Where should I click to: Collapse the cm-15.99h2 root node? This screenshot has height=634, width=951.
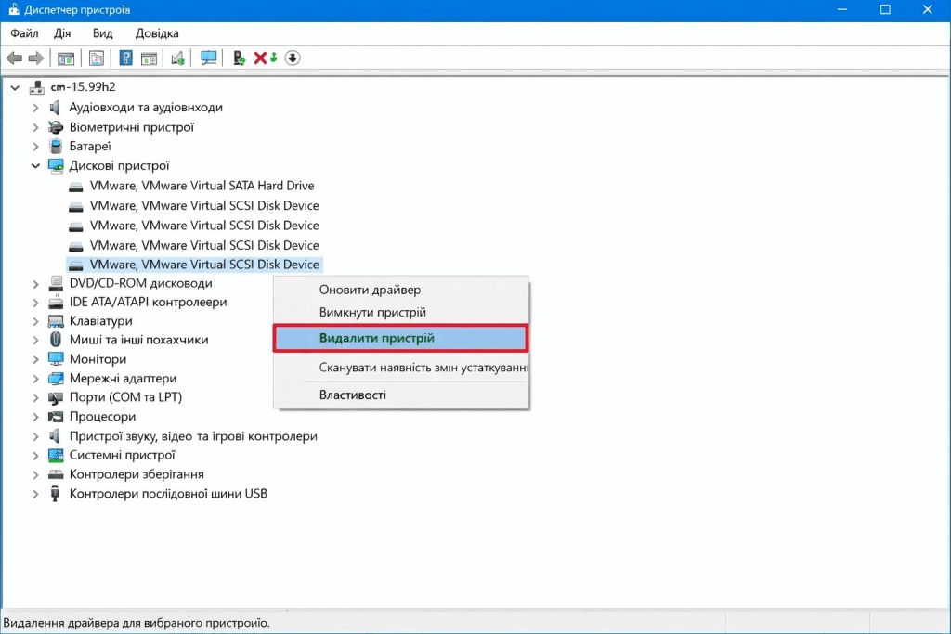[x=15, y=87]
